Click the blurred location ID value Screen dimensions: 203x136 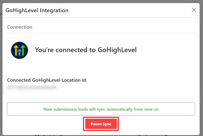pyautogui.click(x=32, y=87)
